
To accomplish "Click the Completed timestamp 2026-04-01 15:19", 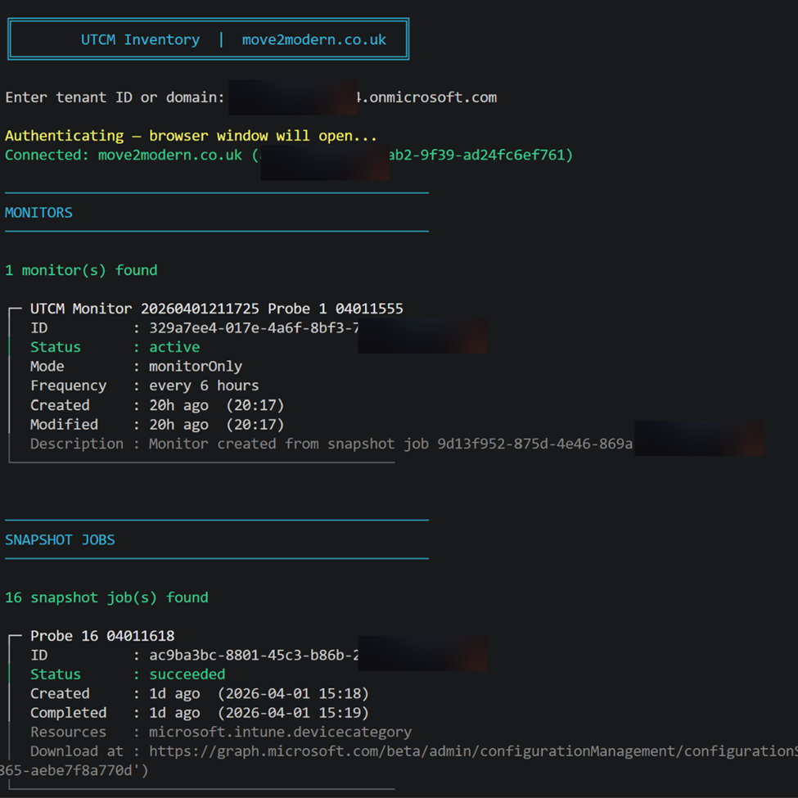I will [293, 713].
